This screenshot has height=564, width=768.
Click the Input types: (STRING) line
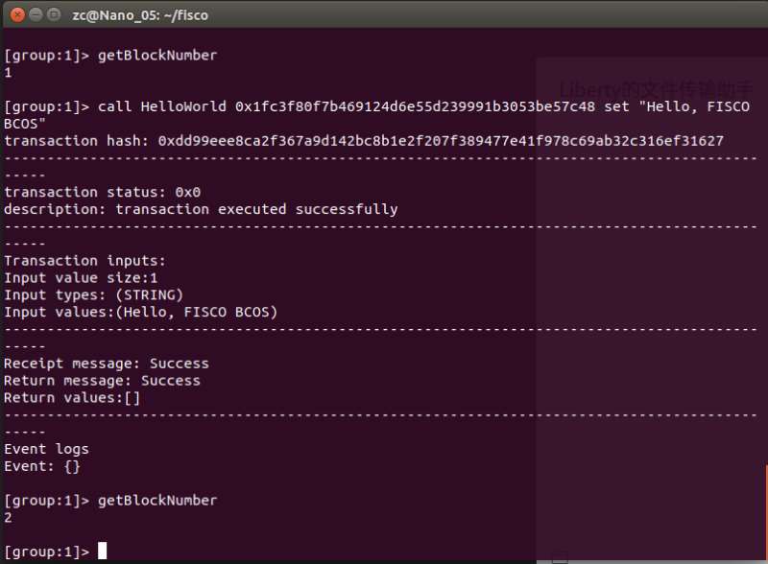pyautogui.click(x=93, y=295)
